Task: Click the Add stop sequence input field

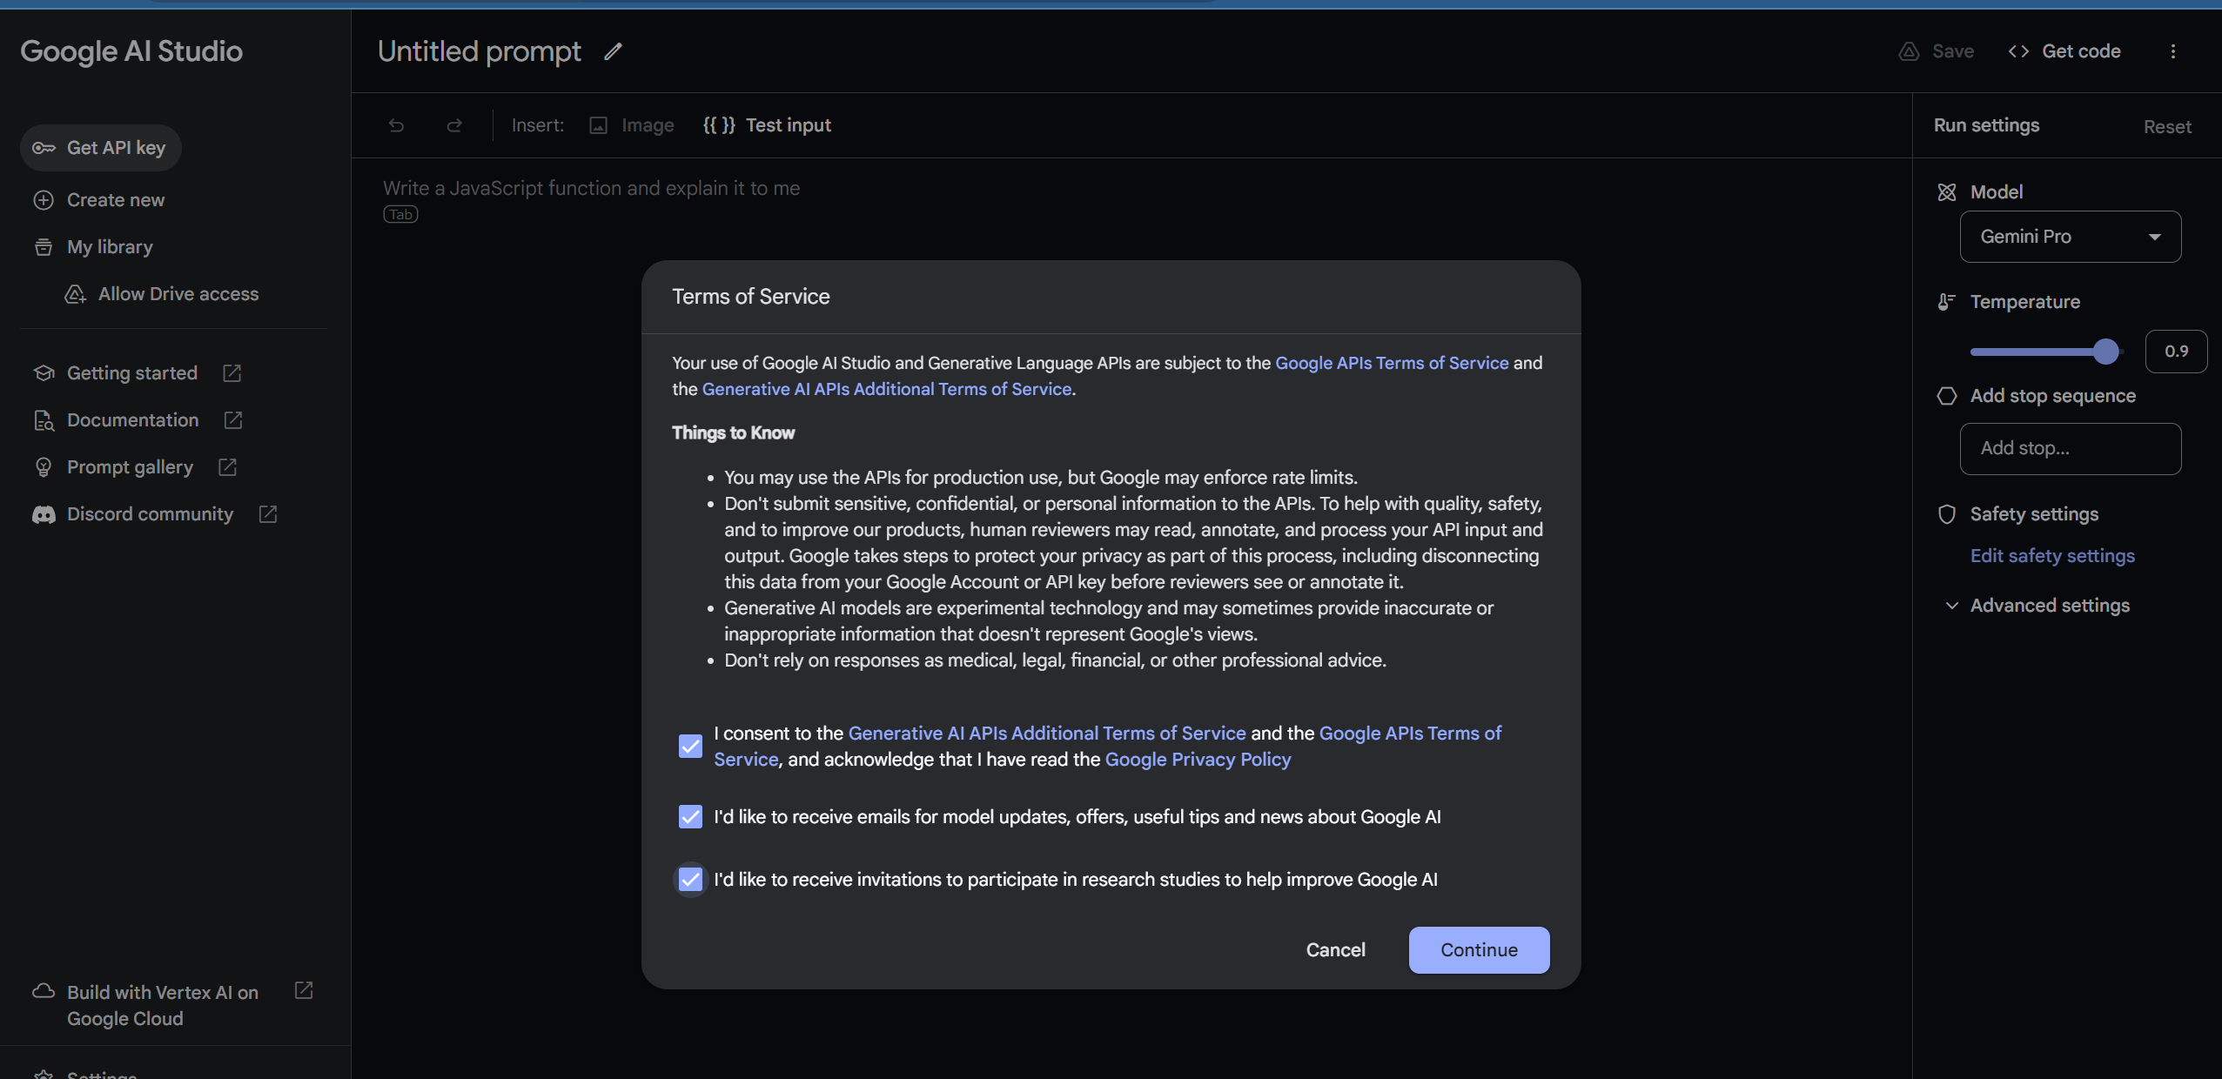Action: [x=2070, y=448]
